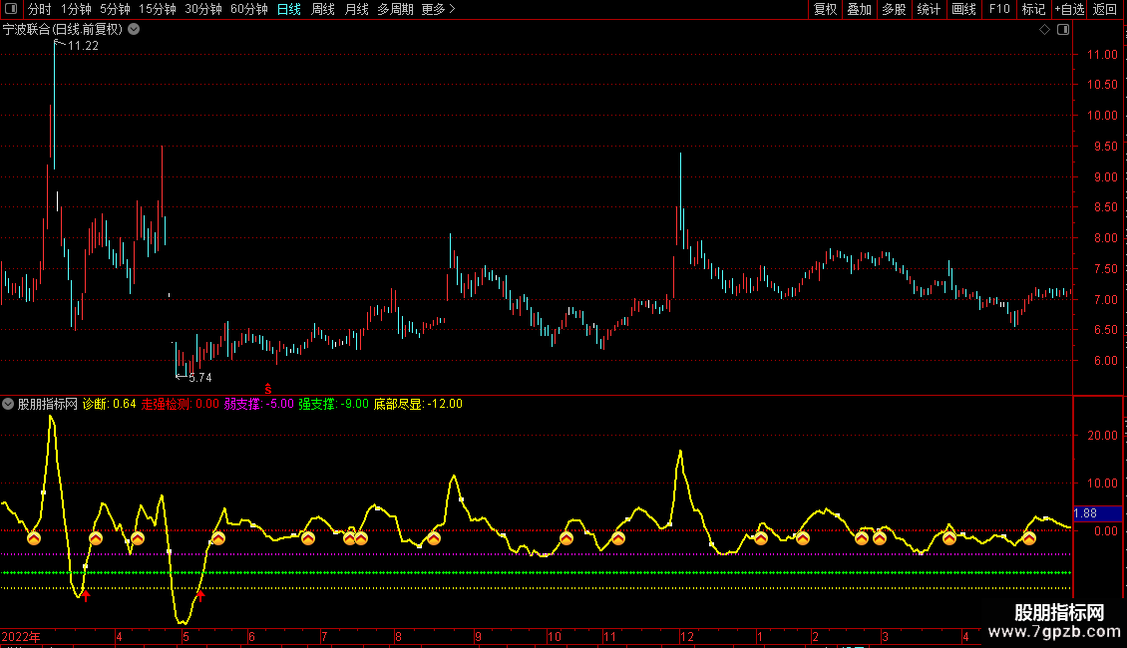Click the second red up-arrow near month 5
This screenshot has width=1127, height=648.
pos(200,594)
